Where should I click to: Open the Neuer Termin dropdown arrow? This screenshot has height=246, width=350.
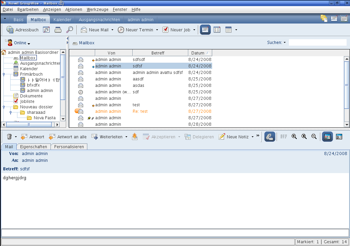(157, 30)
